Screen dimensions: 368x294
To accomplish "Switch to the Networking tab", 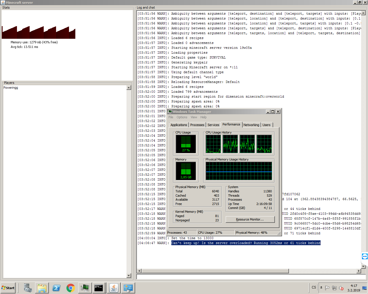I will click(x=251, y=125).
